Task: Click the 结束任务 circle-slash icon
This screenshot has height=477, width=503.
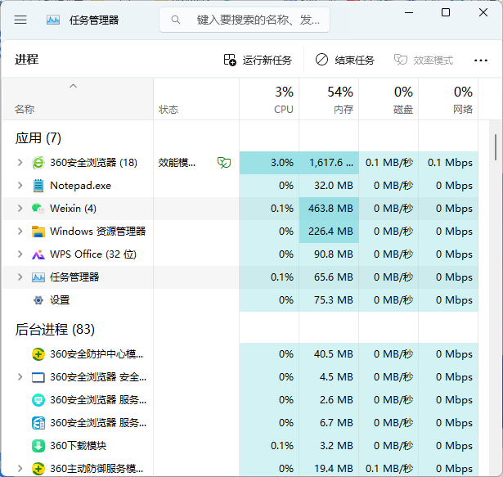Action: (x=321, y=60)
